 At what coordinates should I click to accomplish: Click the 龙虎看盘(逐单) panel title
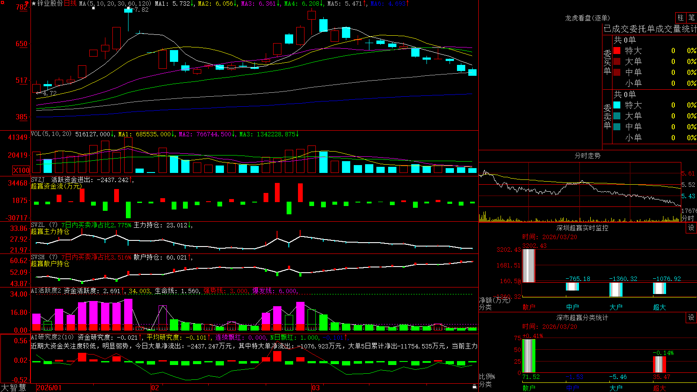pos(587,18)
